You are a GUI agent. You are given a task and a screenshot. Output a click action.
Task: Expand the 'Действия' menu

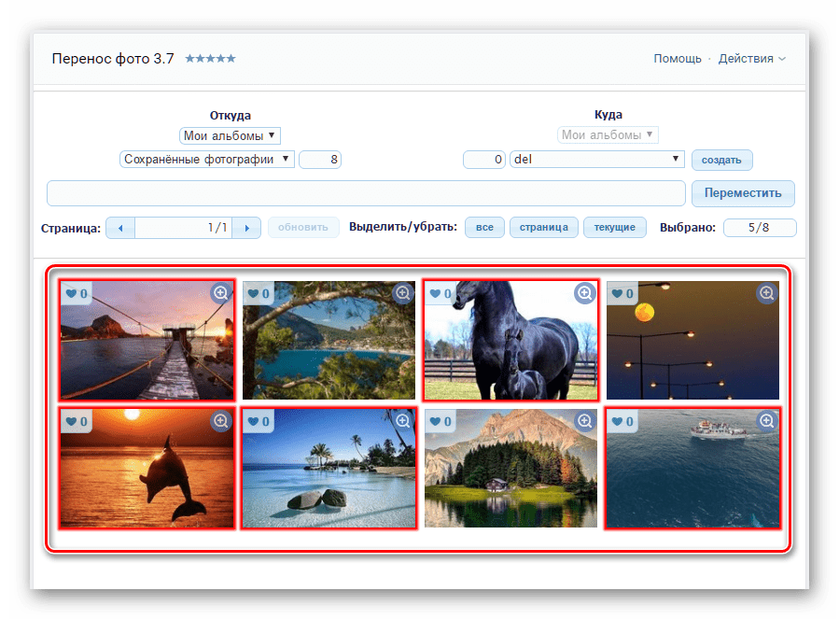(x=752, y=59)
